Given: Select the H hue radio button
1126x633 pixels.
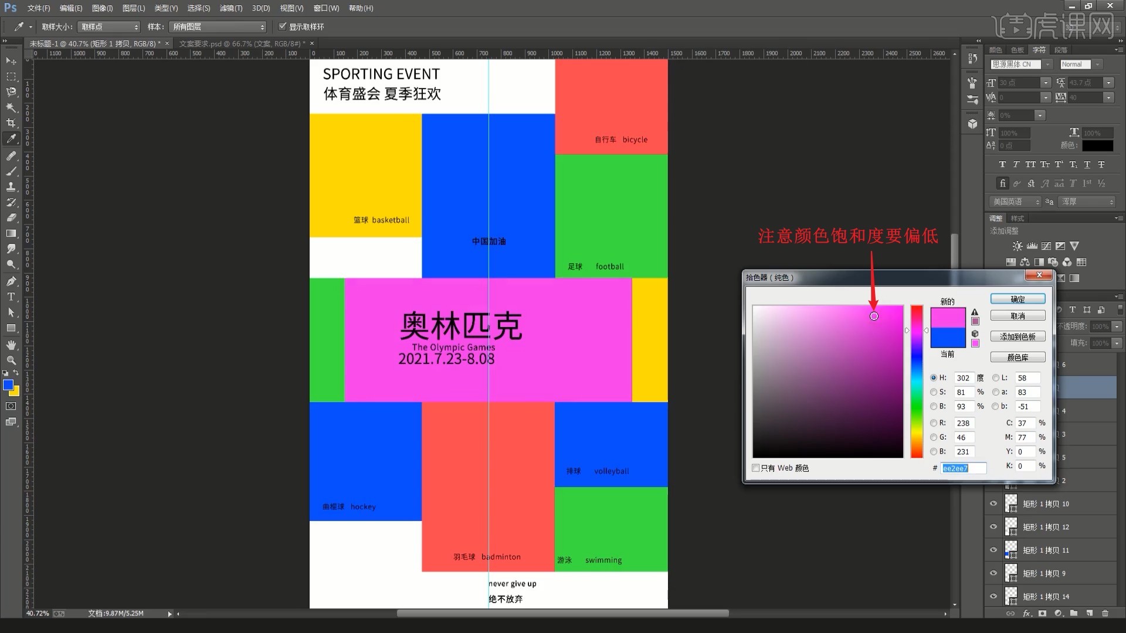Looking at the screenshot, I should 934,378.
